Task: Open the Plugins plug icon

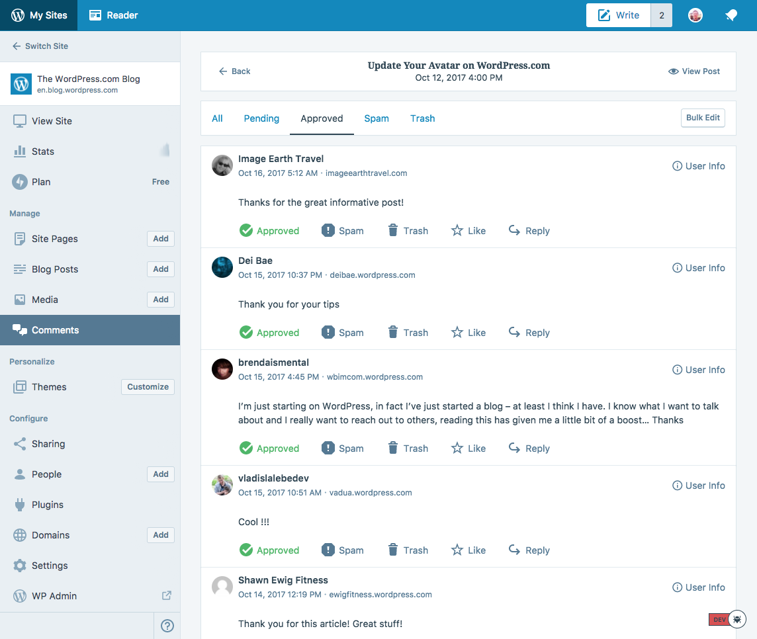Action: [x=20, y=505]
